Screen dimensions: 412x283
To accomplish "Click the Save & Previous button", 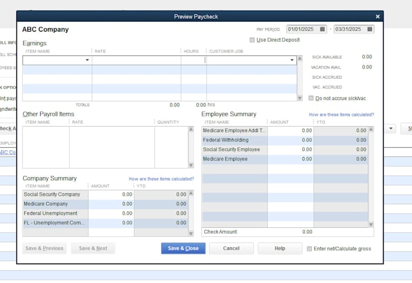I will click(44, 248).
